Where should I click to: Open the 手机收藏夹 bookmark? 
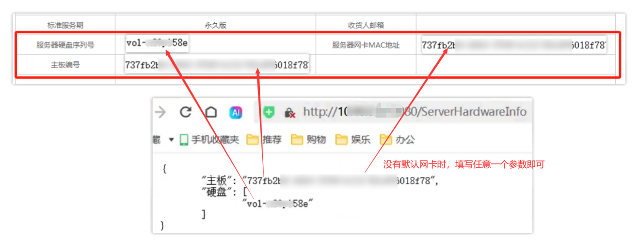[x=209, y=140]
